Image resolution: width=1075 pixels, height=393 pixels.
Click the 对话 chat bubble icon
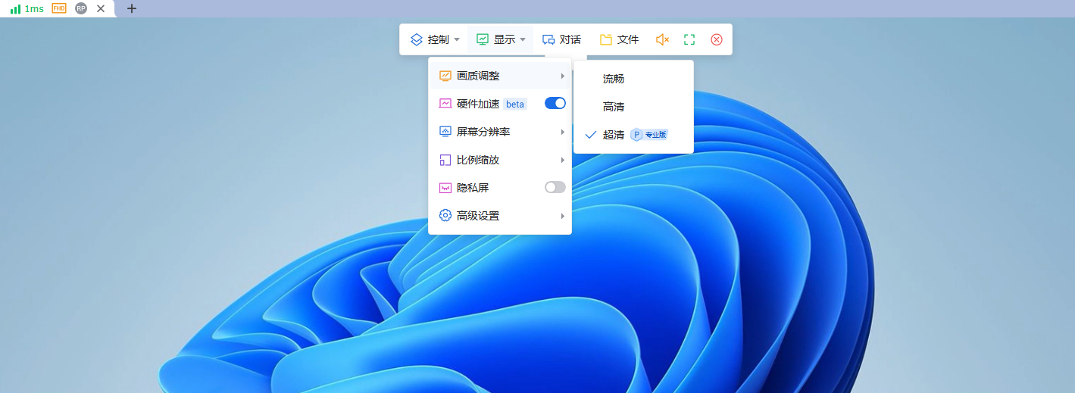pyautogui.click(x=548, y=39)
